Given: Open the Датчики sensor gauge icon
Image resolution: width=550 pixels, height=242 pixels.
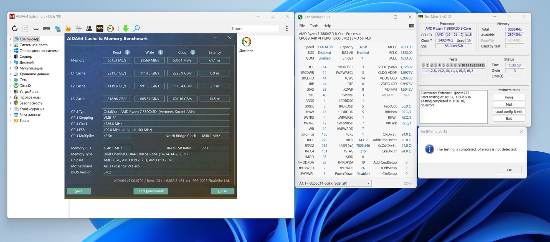Looking at the screenshot, I should [x=246, y=42].
